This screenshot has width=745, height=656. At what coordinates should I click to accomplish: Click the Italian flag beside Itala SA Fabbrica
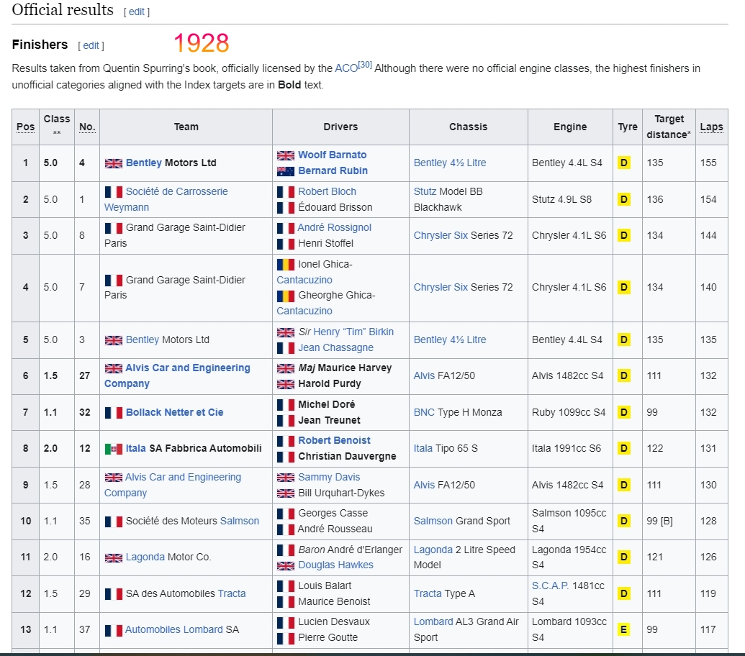tap(114, 449)
